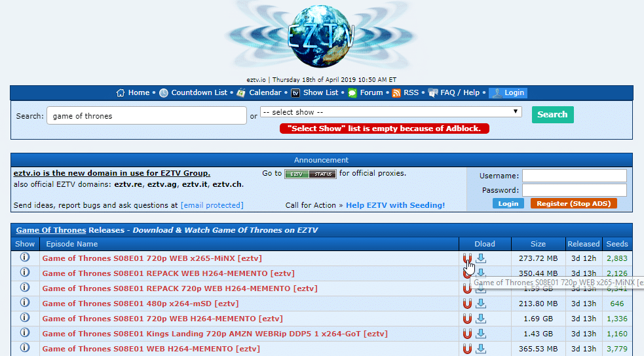Click magnet link for Kings Landing 720p AMZN
644x356 pixels.
point(467,334)
